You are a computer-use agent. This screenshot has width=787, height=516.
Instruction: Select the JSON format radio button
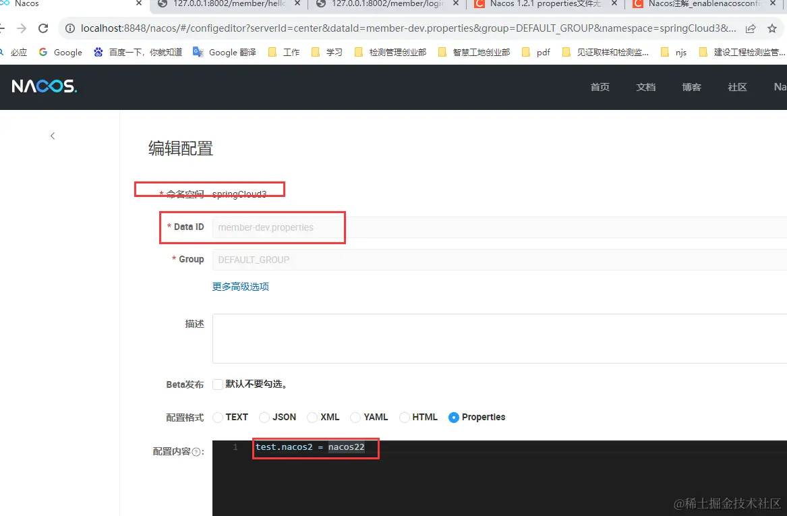pos(264,417)
